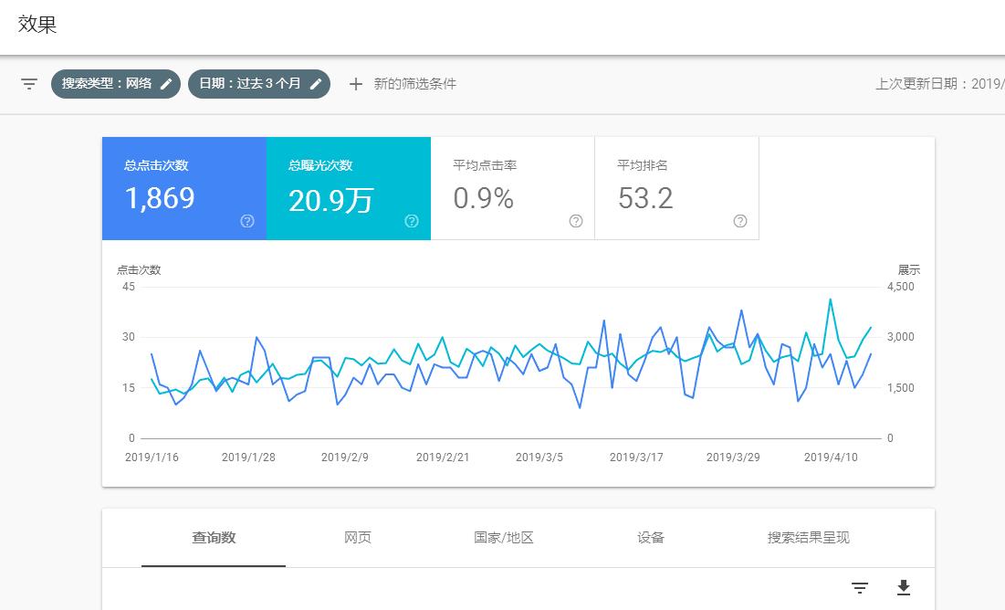Open the filter icon beside search type chip
The height and width of the screenshot is (610, 1005).
click(x=29, y=84)
